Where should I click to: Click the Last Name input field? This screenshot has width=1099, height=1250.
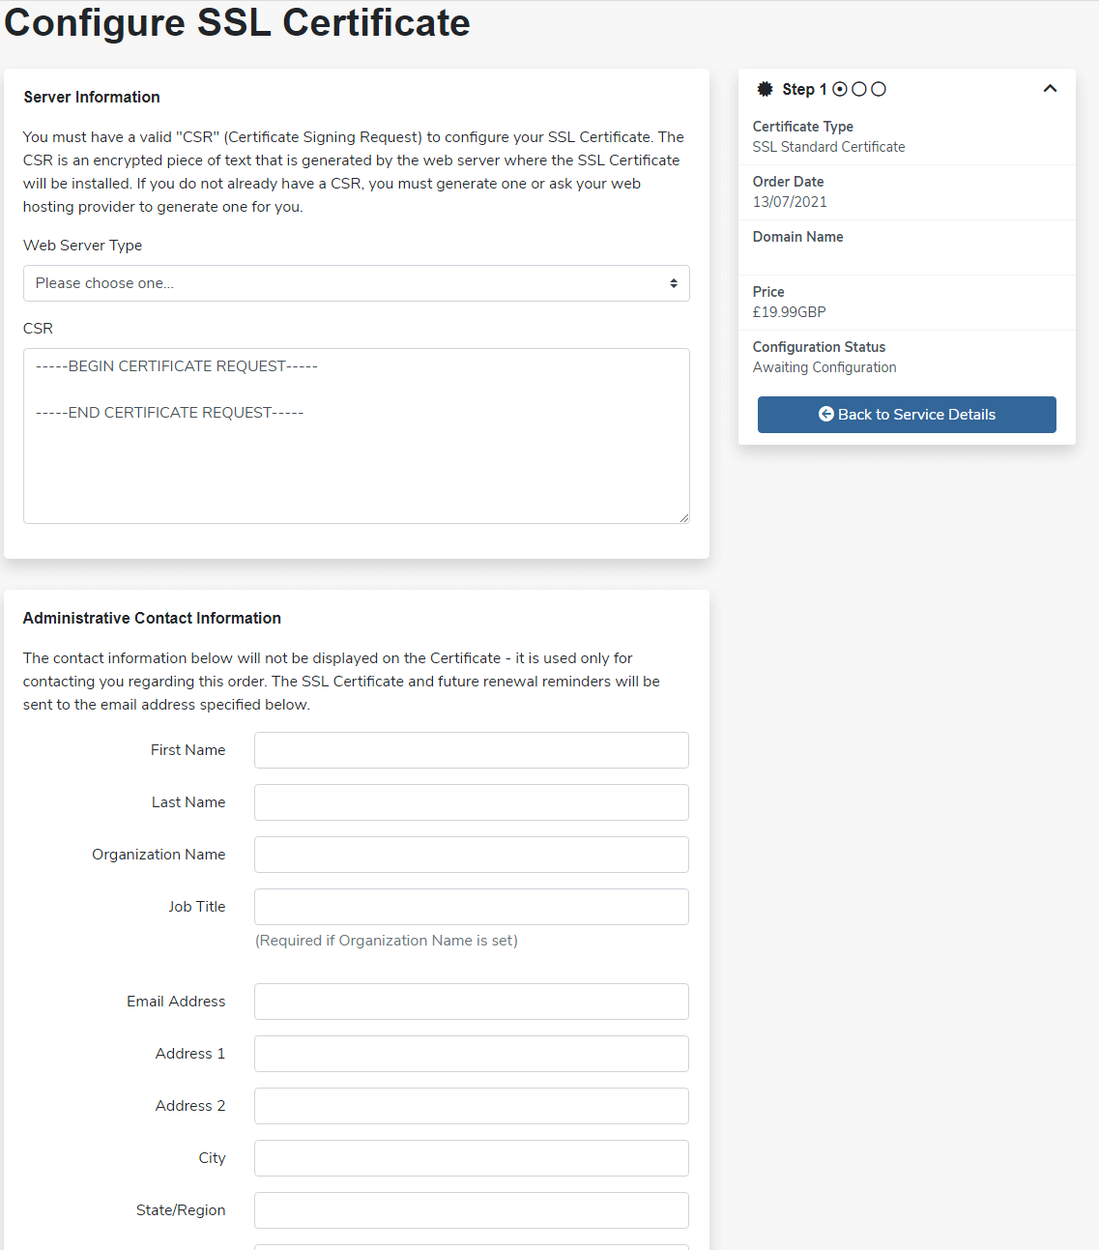[471, 801]
